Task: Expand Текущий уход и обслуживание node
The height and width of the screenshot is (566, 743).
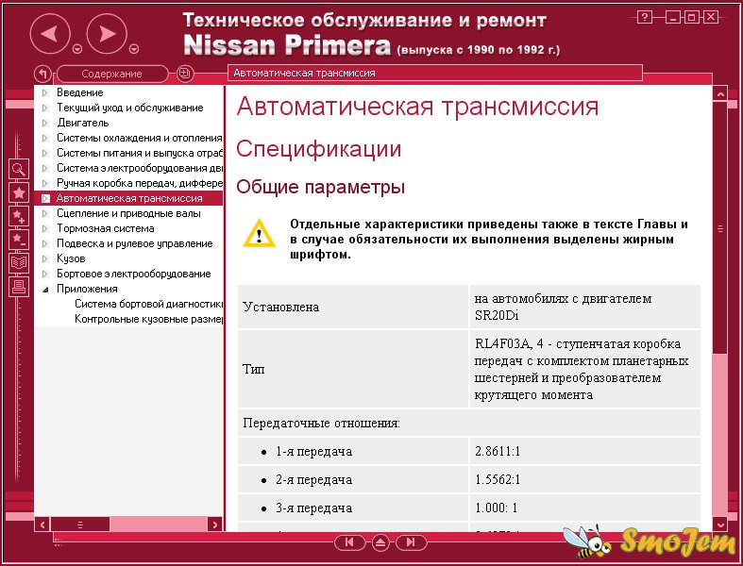Action: click(45, 108)
